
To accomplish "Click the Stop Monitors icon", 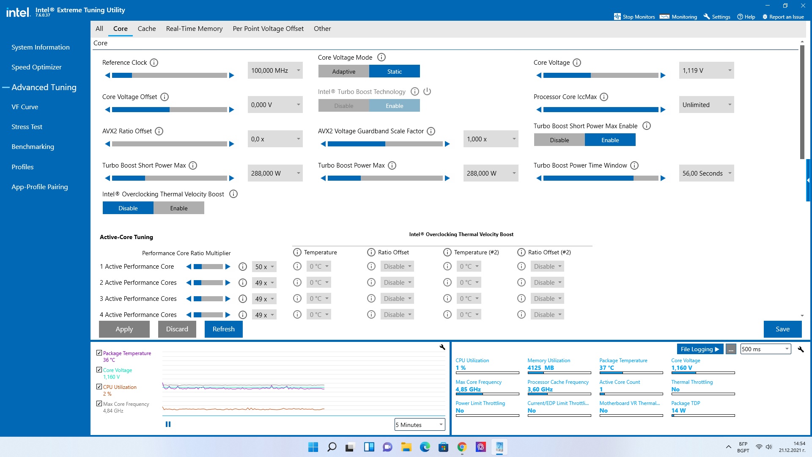I will pos(617,17).
